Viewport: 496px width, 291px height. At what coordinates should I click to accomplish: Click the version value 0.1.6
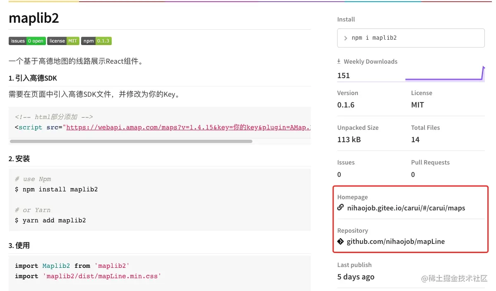pos(346,105)
